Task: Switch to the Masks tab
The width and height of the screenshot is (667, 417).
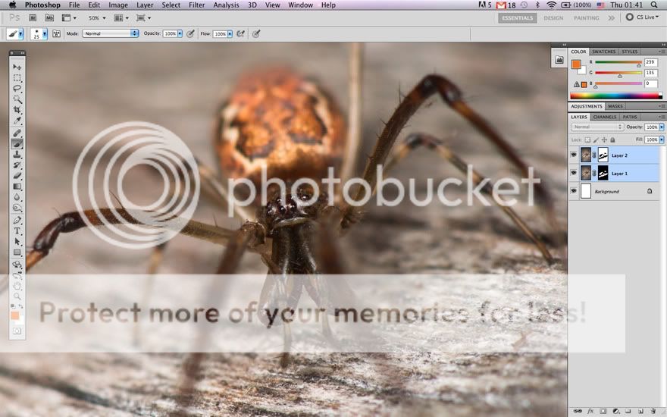Action: pyautogui.click(x=615, y=106)
